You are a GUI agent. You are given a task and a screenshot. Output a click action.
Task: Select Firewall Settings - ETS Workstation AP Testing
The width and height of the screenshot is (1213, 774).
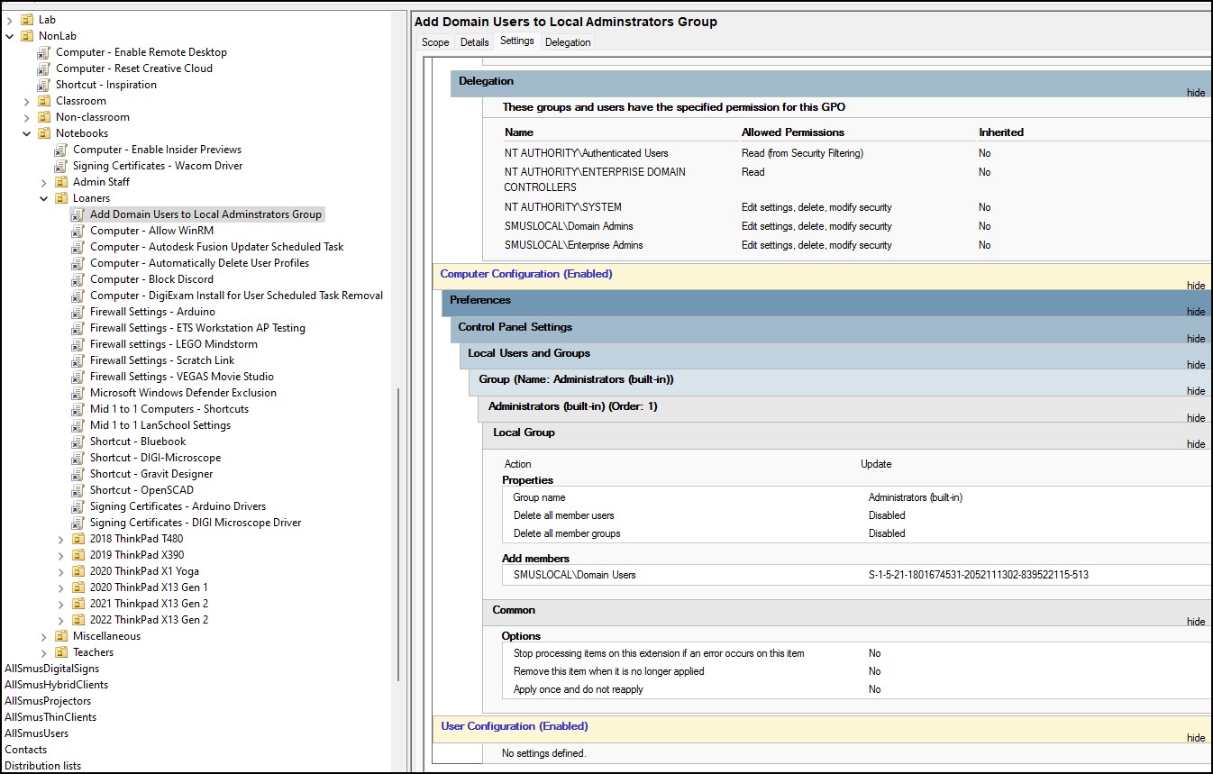(197, 328)
